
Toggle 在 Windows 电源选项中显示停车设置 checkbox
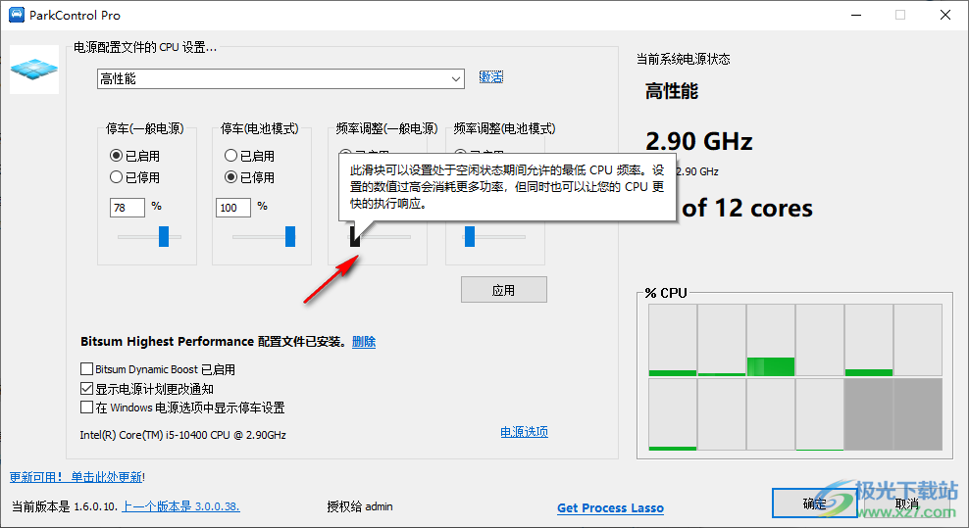[x=86, y=408]
